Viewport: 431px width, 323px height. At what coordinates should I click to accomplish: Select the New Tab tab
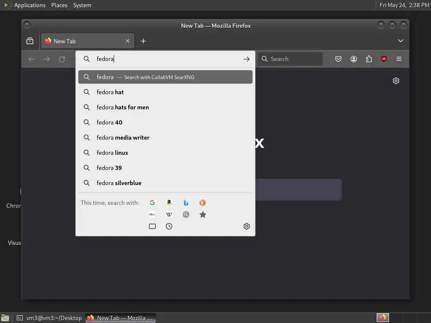[88, 41]
